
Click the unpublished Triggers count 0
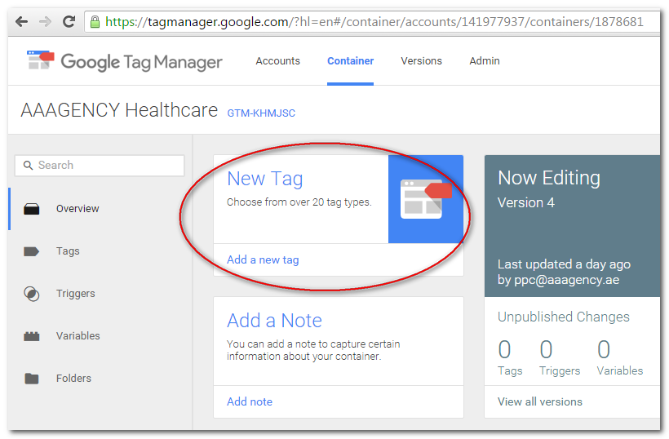pos(546,350)
